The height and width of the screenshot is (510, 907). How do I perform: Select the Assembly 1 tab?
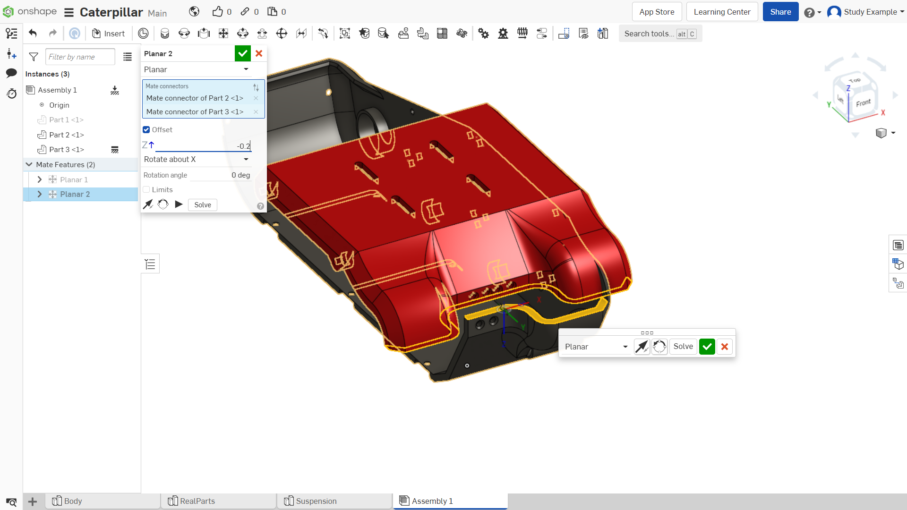(450, 501)
